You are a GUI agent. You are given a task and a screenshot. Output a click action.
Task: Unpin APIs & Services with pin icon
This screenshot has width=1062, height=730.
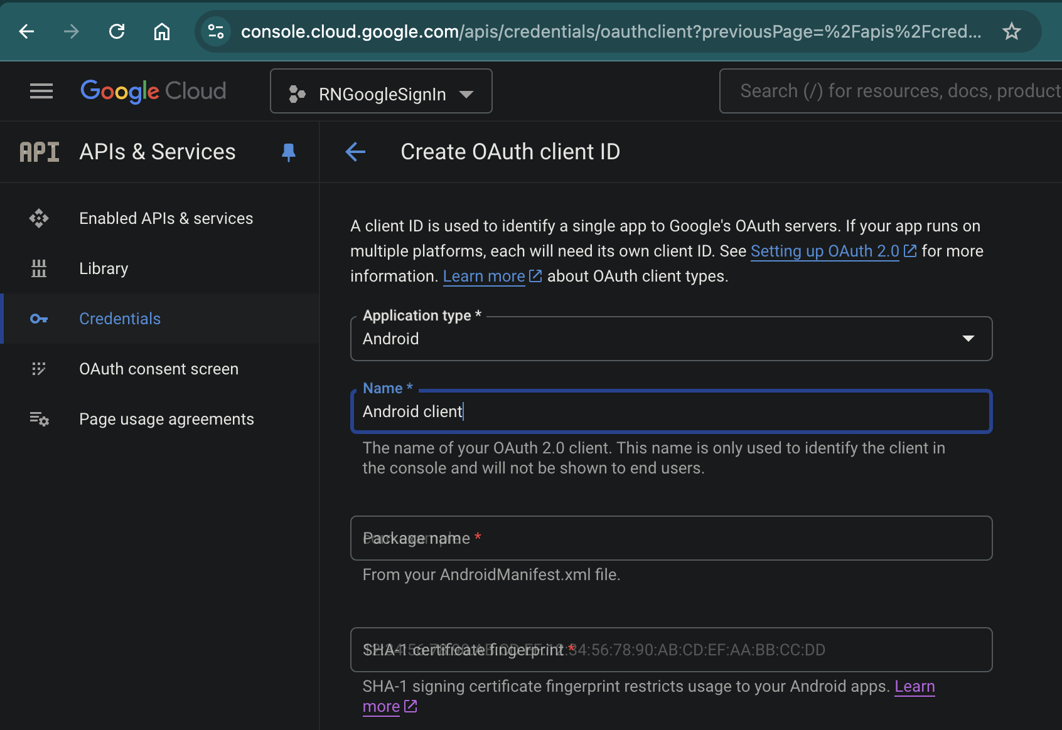[289, 152]
